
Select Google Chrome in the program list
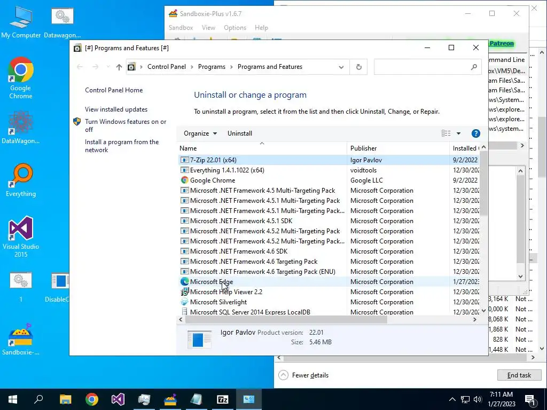329,180
